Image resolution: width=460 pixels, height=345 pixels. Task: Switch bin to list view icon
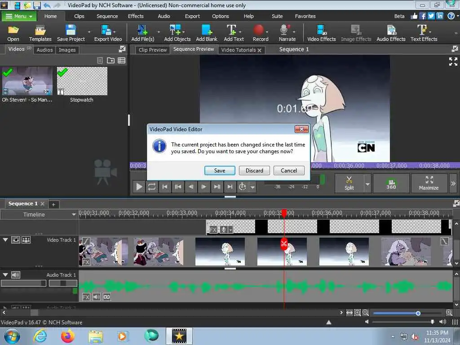coord(121,61)
